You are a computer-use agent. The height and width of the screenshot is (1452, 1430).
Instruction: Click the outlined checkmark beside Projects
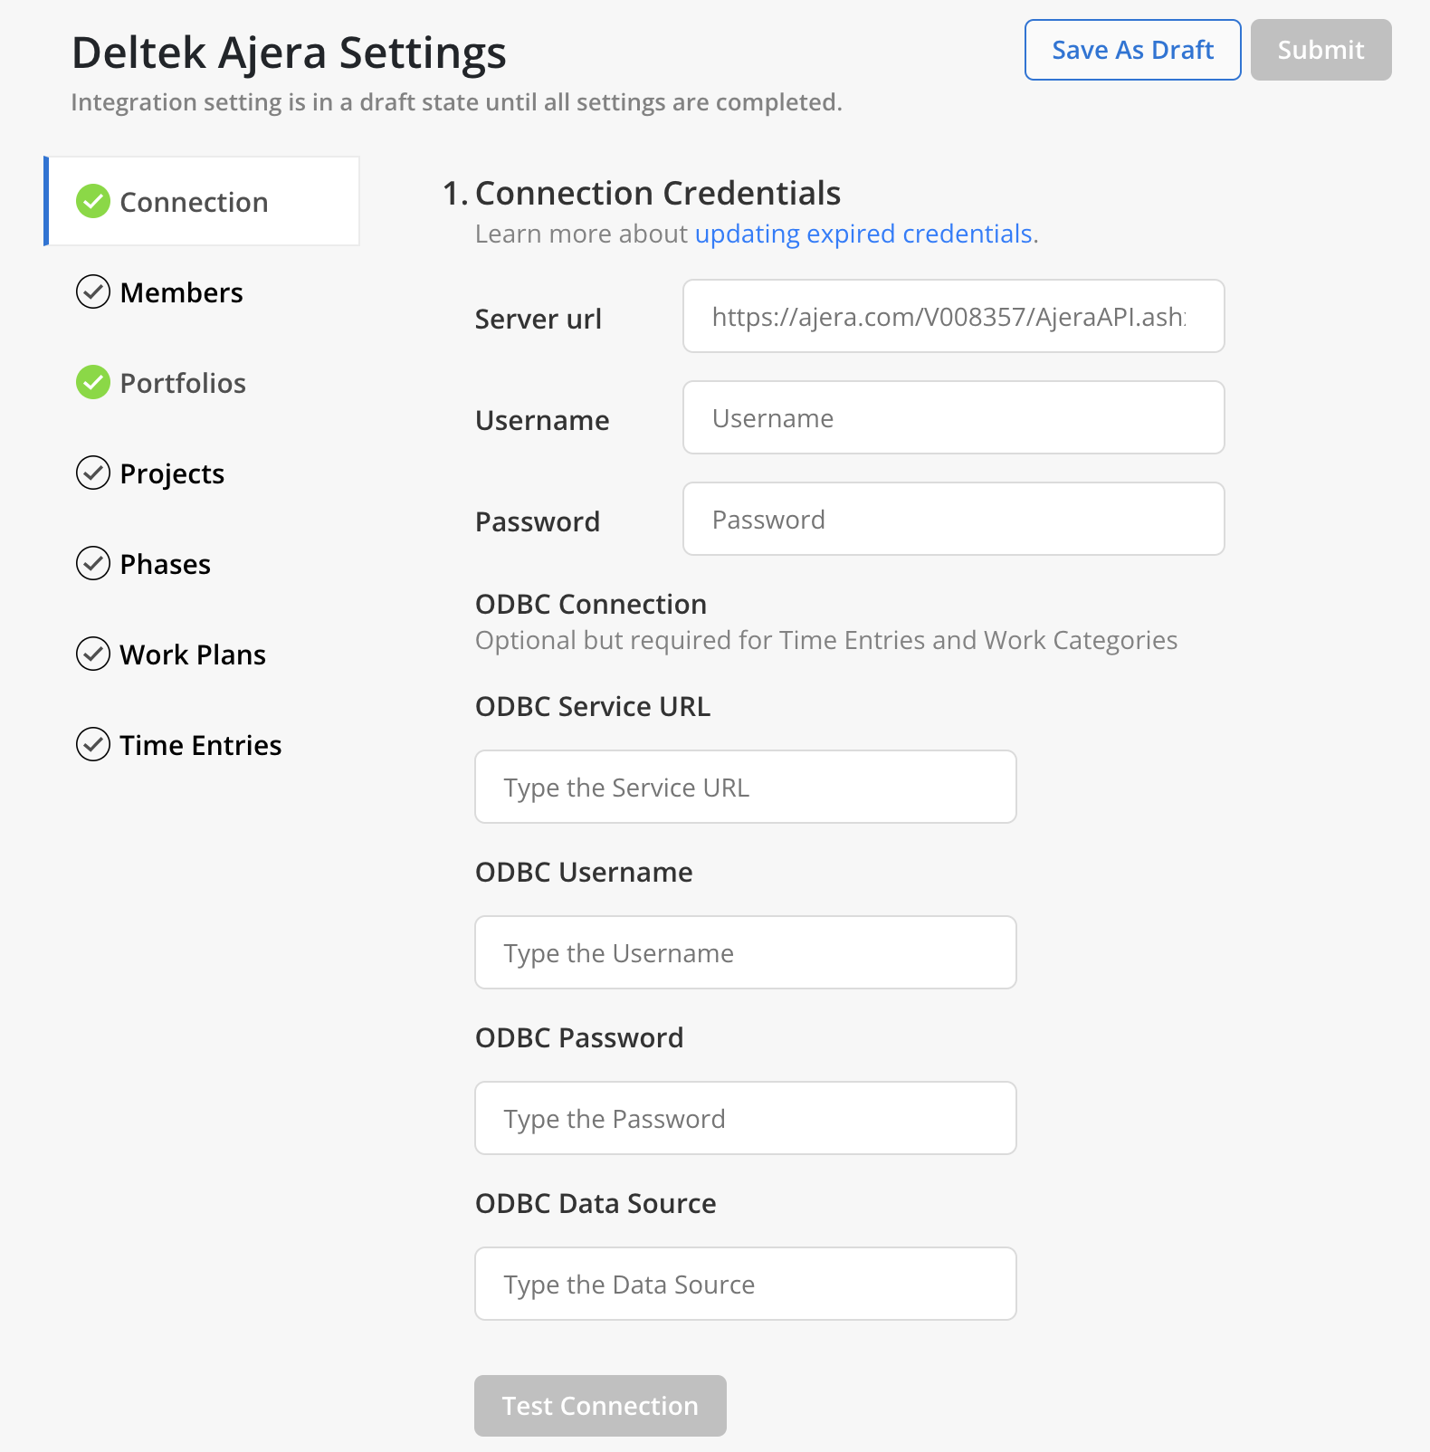92,473
